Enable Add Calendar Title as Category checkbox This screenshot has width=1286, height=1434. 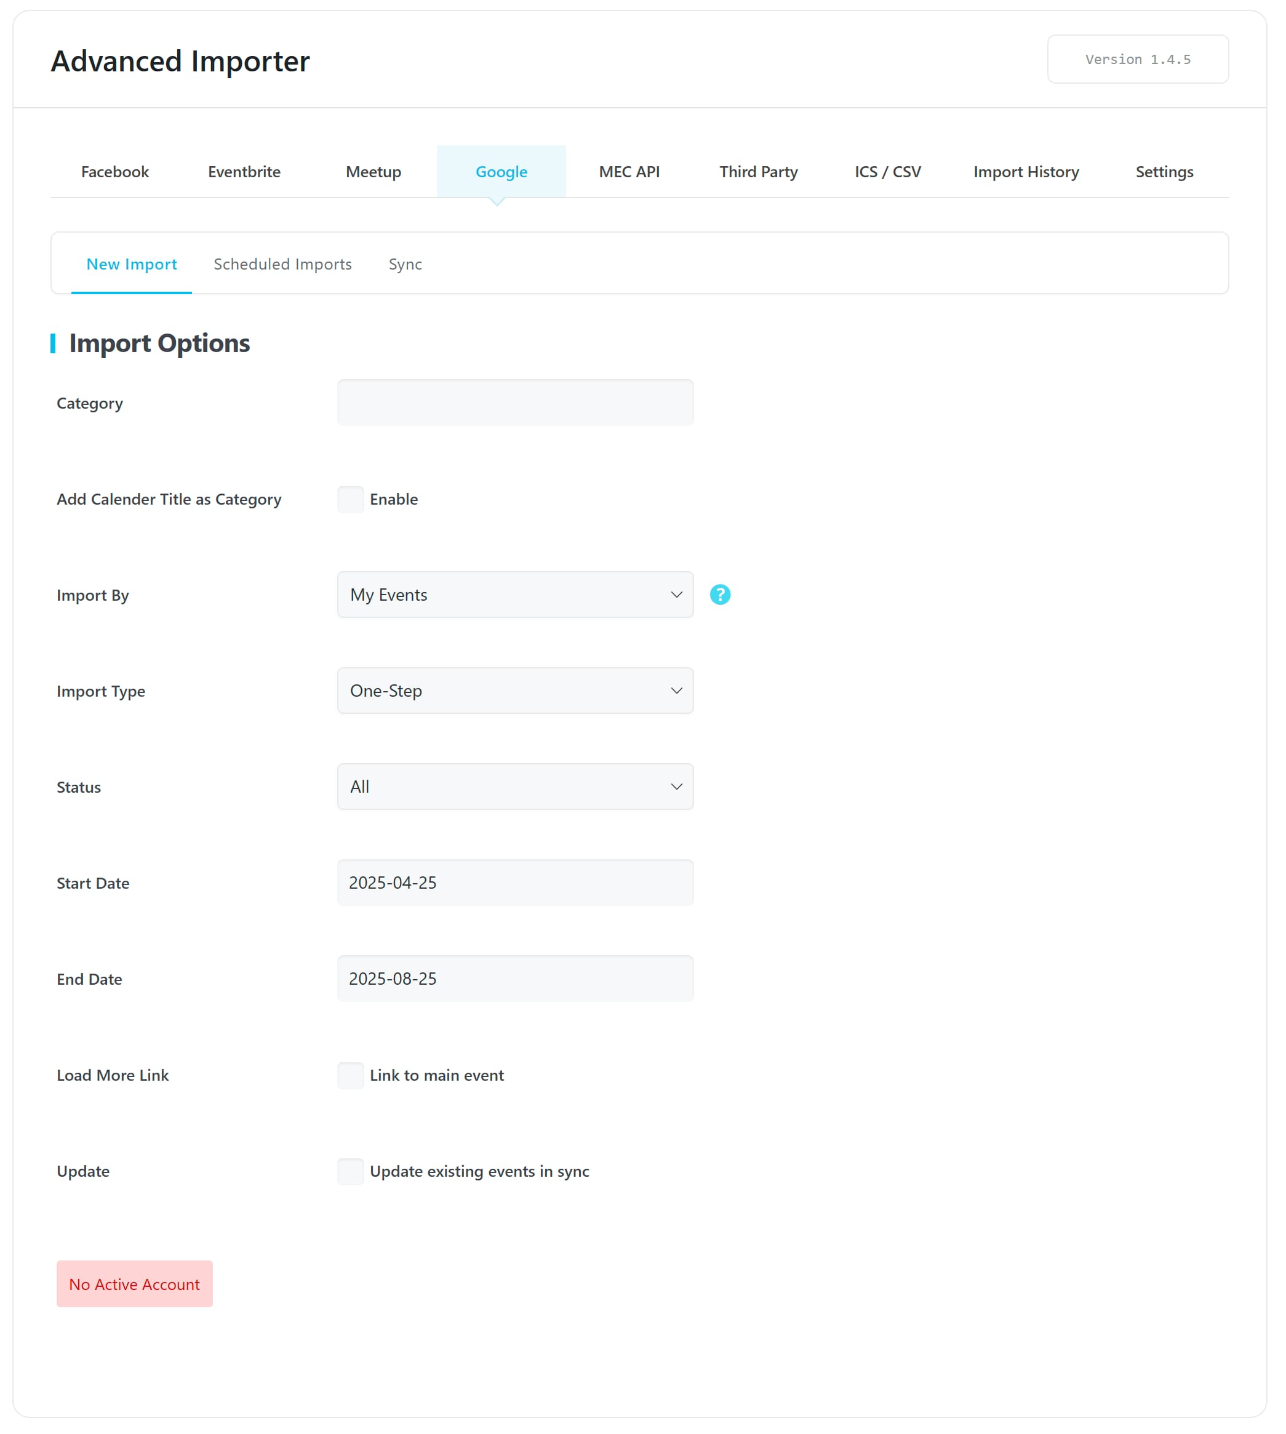click(351, 499)
